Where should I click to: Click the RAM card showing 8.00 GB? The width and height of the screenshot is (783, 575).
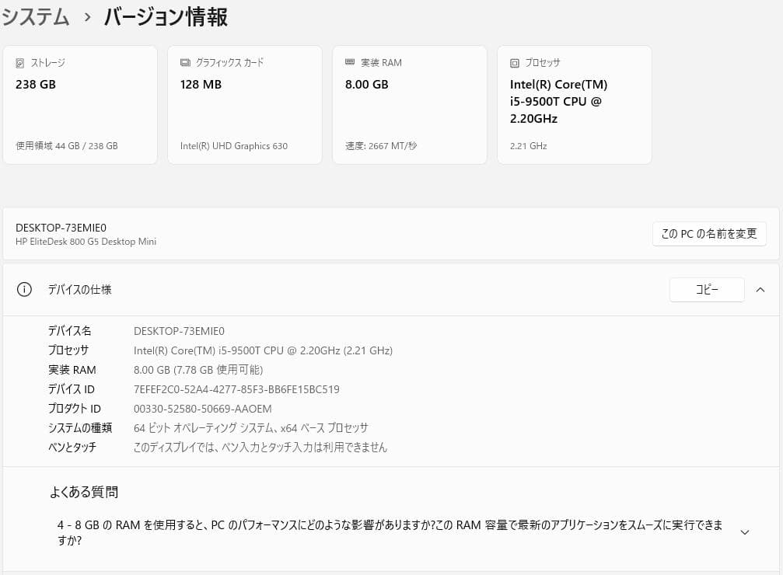click(x=410, y=104)
